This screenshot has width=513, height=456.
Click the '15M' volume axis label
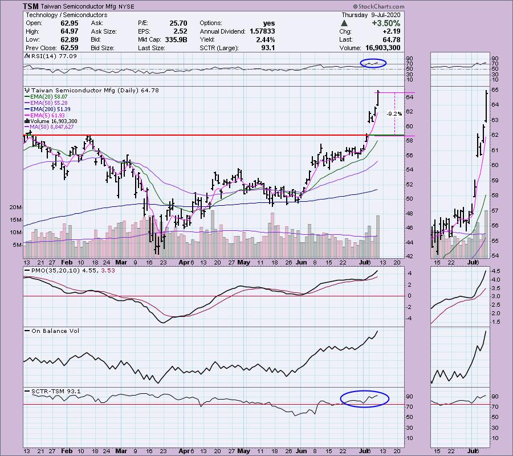[x=16, y=220]
